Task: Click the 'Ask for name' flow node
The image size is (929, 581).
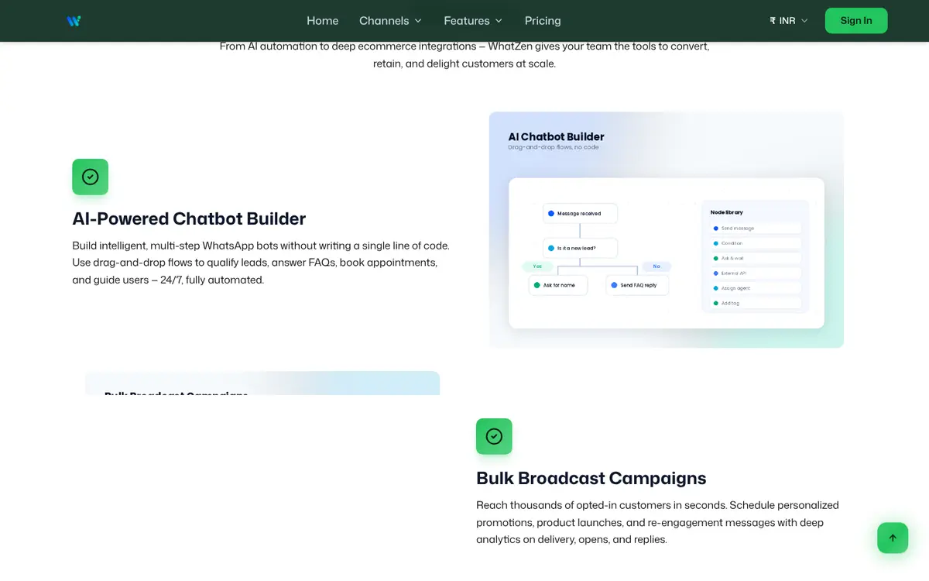Action: 557,285
